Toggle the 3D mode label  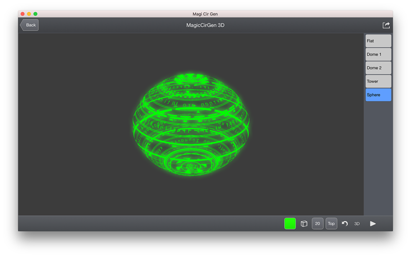tap(357, 224)
